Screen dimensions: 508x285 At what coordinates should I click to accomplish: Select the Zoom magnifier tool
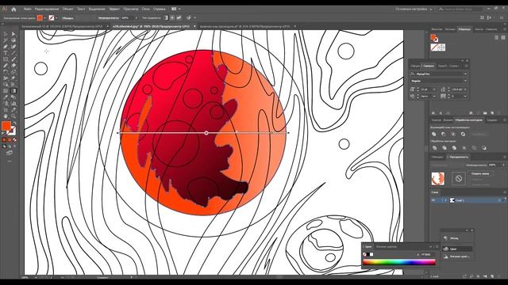pyautogui.click(x=13, y=116)
